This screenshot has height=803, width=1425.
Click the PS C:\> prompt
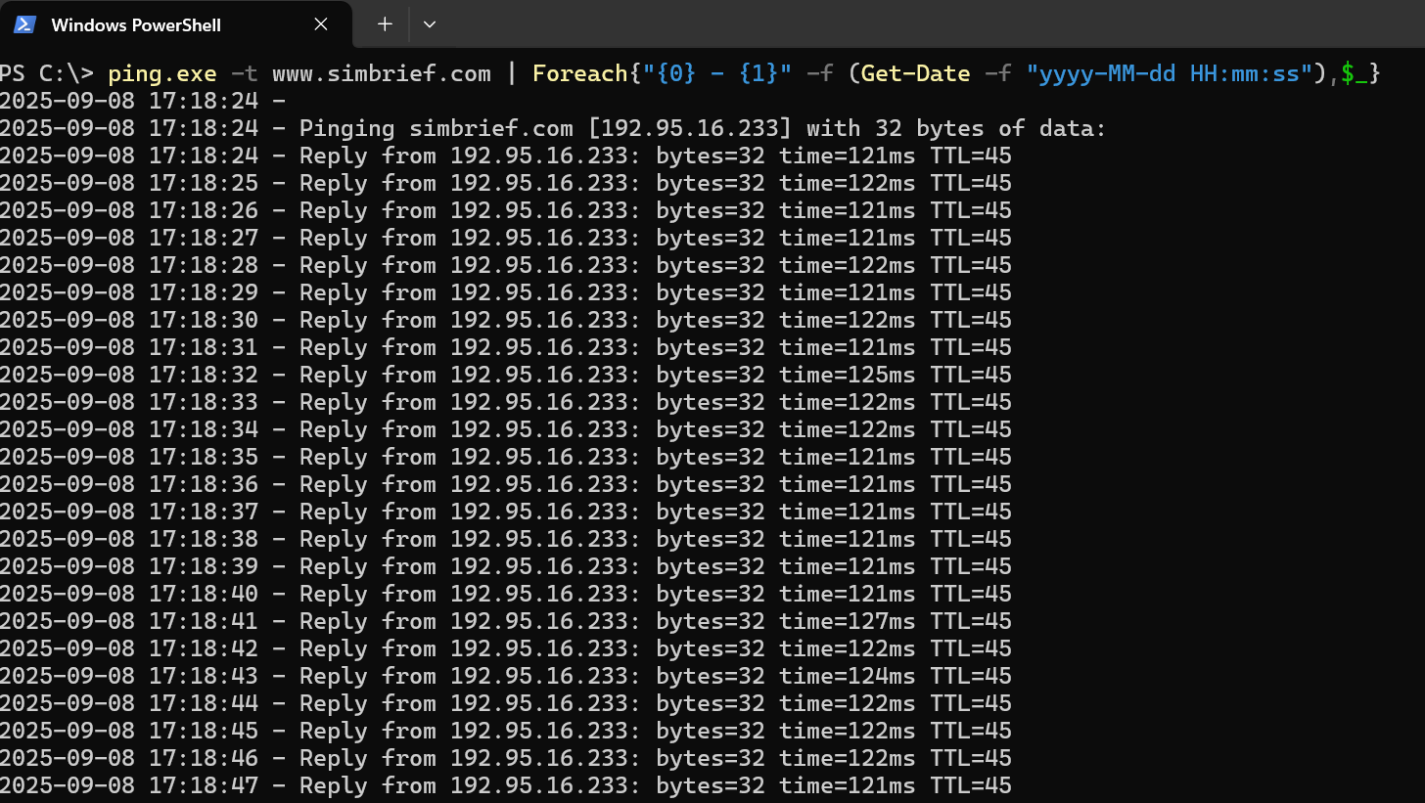pyautogui.click(x=47, y=73)
